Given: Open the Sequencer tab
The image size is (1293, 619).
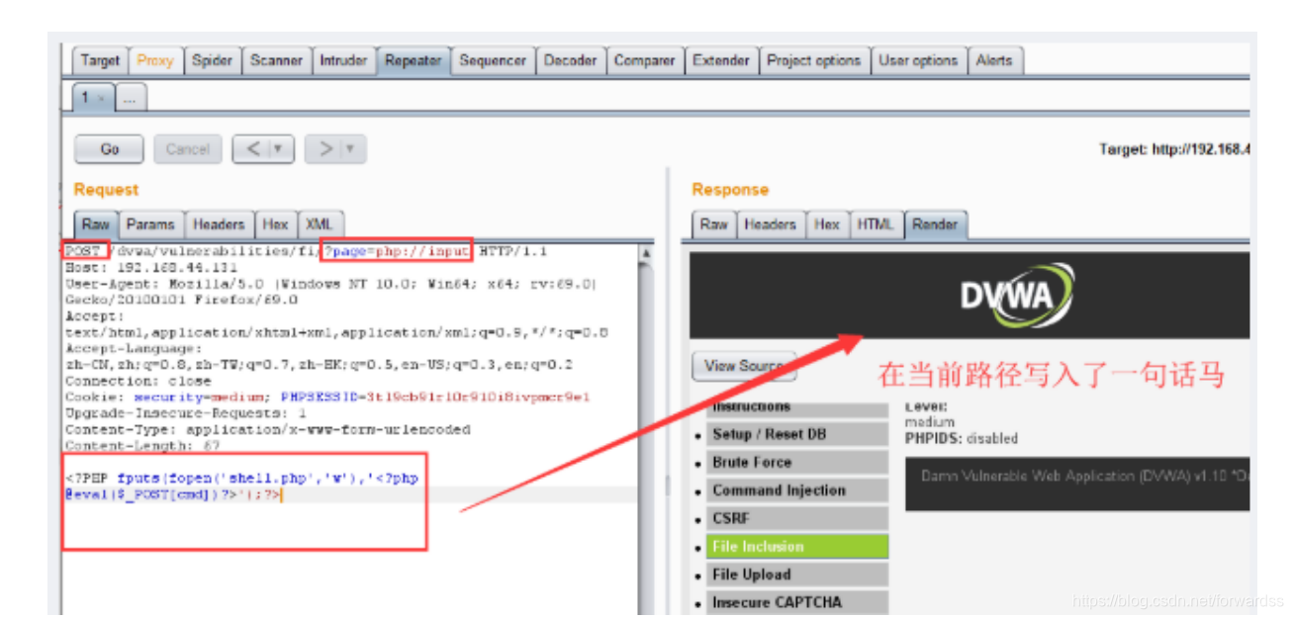Looking at the screenshot, I should click(x=493, y=61).
